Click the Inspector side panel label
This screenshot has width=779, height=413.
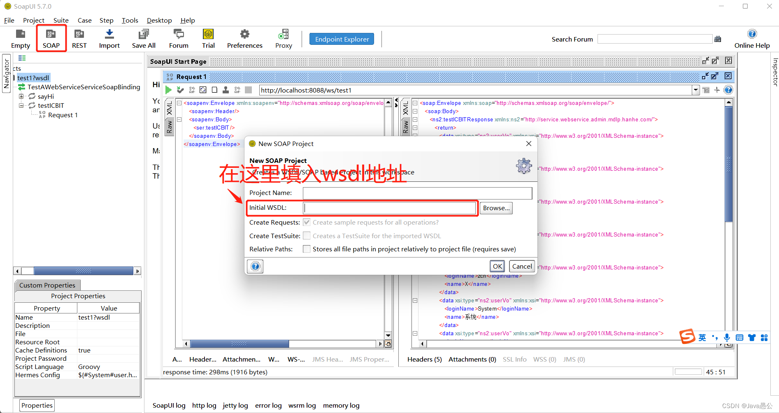click(775, 72)
